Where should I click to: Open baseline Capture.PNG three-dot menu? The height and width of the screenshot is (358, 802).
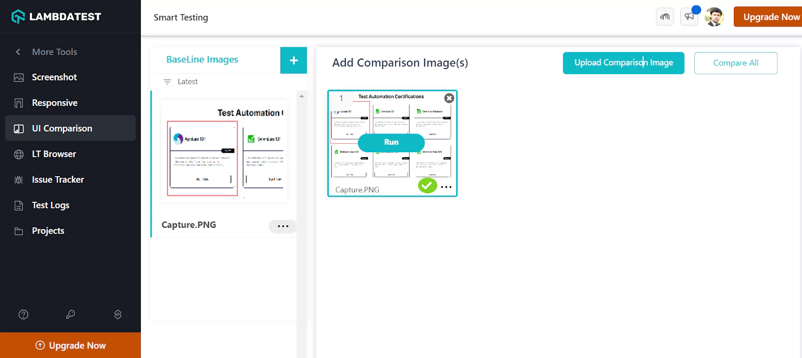tap(283, 226)
